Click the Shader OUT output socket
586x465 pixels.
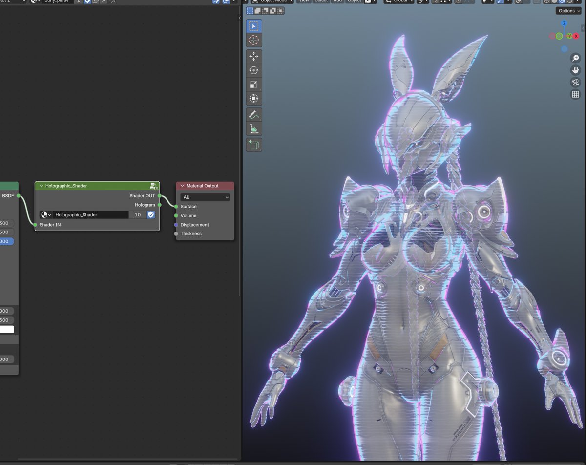tap(160, 196)
